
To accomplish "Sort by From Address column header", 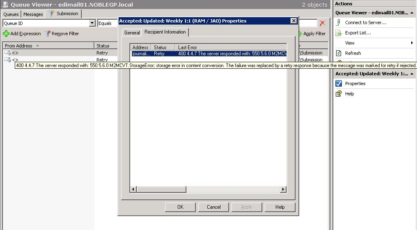I will point(48,46).
